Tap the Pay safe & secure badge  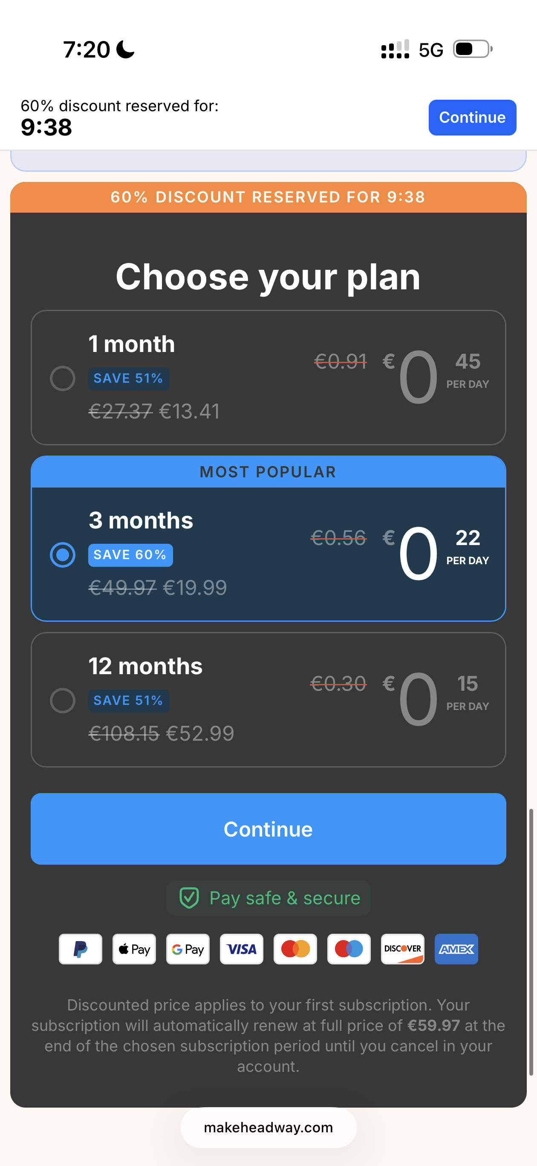[268, 898]
